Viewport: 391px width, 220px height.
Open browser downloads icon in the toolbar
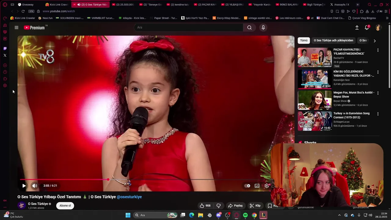[373, 11]
